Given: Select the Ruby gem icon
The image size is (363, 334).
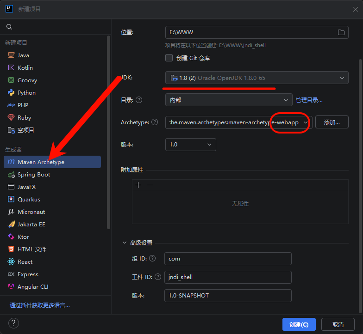Looking at the screenshot, I should point(11,117).
